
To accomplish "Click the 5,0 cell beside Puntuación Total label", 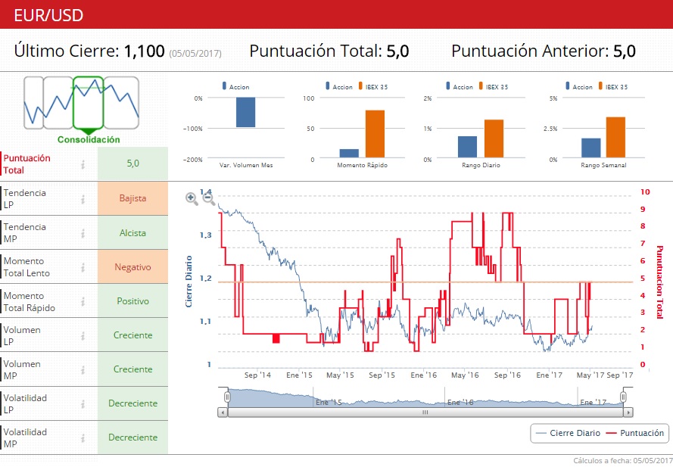I will 132,163.
